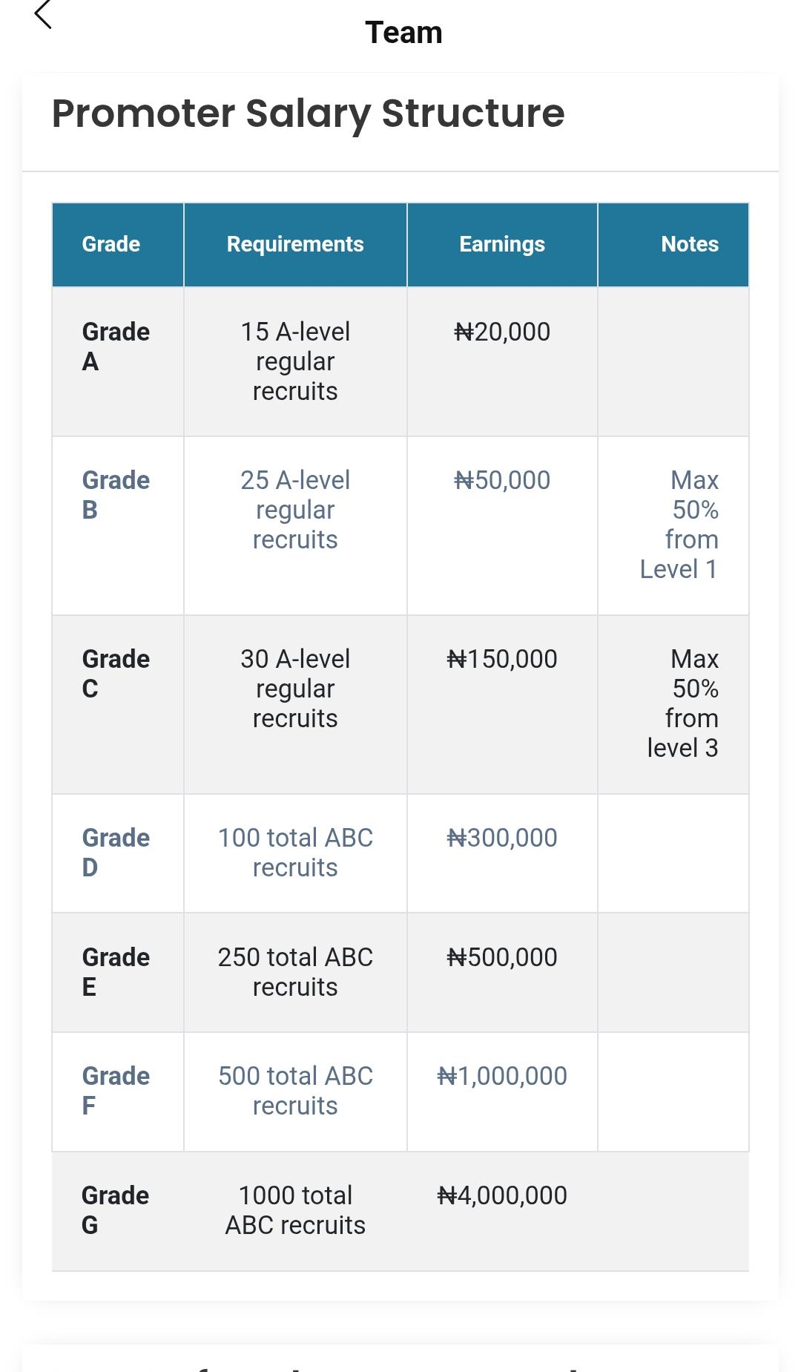
Task: Click the Earnings column header
Action: (502, 244)
